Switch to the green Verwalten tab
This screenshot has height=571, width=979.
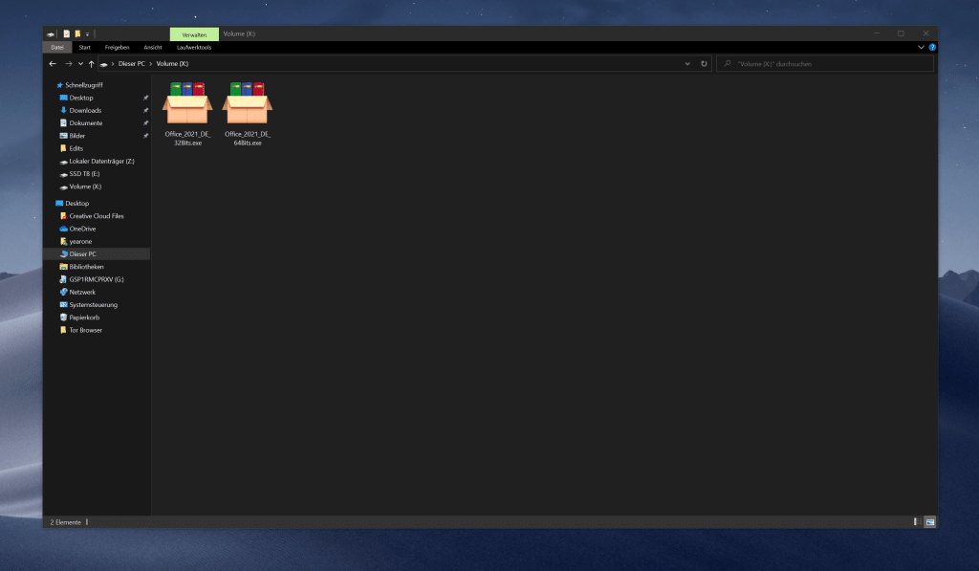point(194,34)
